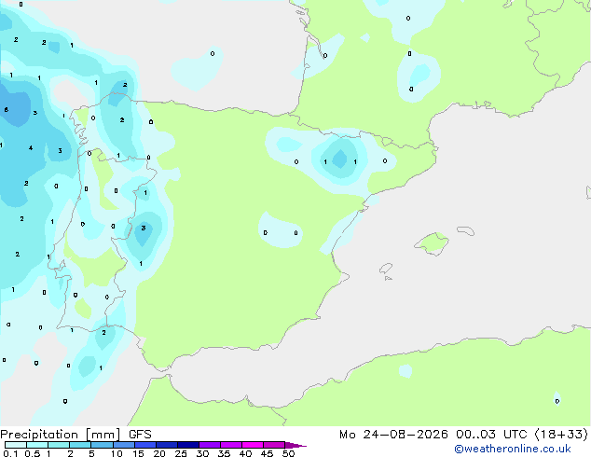Viewport: 591px width, 457px height.
Task: Click the Ibiza island outline
Action: point(386,269)
